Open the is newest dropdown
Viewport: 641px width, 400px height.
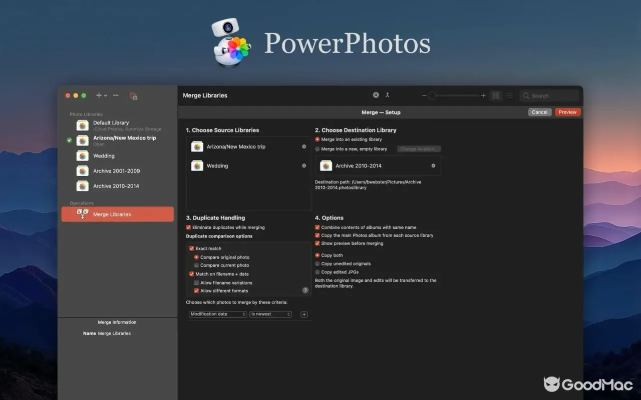click(x=270, y=314)
